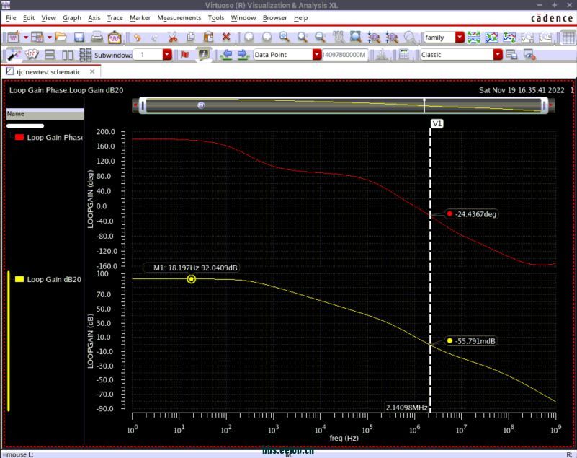Toggle the stacked strips layout icon

51,55
